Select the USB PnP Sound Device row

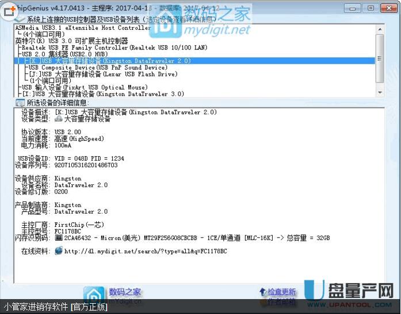98,67
